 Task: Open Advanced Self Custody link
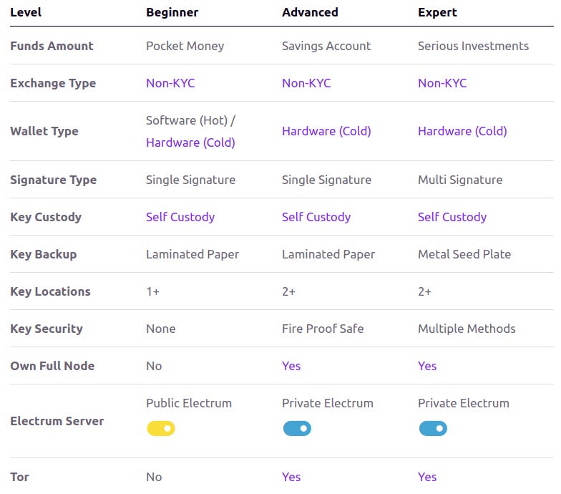pos(316,217)
